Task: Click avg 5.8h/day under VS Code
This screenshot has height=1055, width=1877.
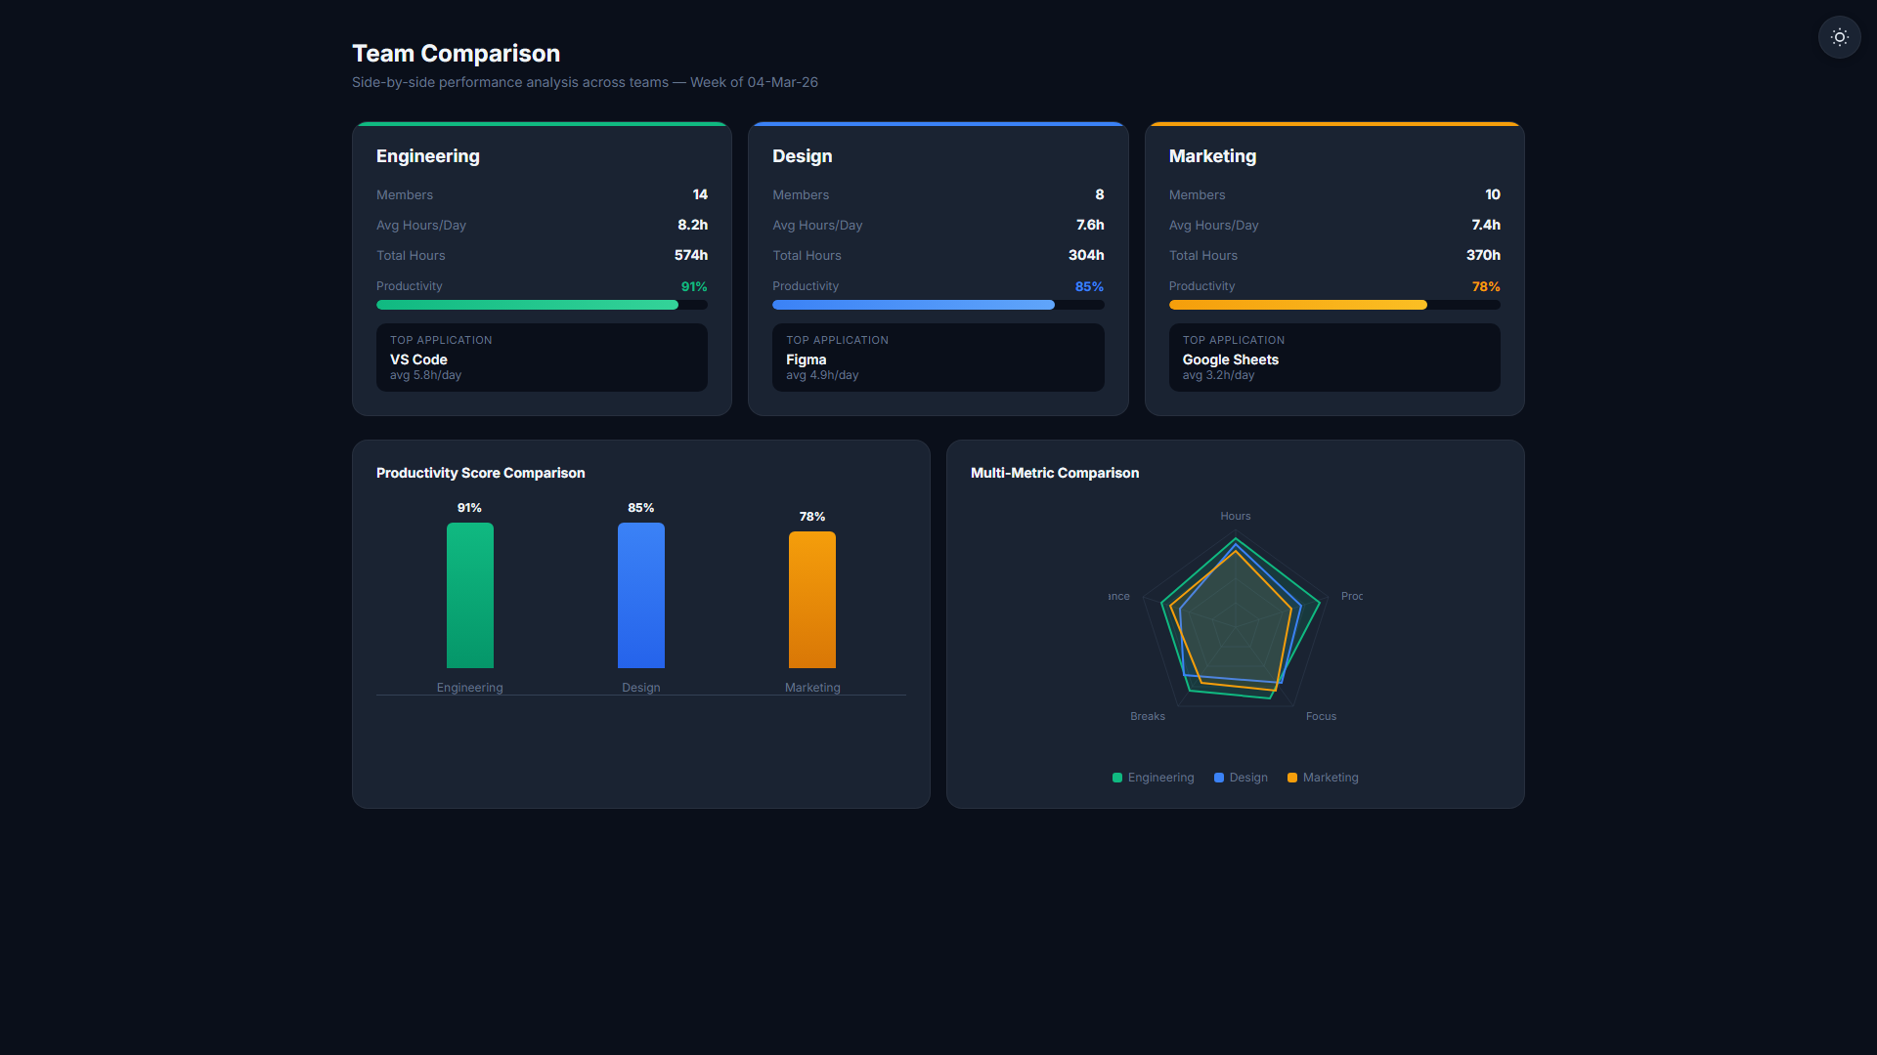Action: 425,375
